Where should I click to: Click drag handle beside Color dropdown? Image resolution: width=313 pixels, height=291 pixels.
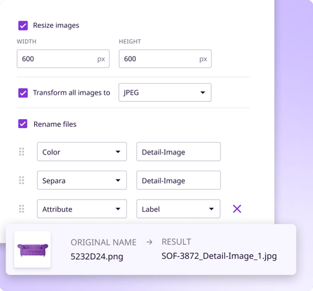pyautogui.click(x=21, y=152)
